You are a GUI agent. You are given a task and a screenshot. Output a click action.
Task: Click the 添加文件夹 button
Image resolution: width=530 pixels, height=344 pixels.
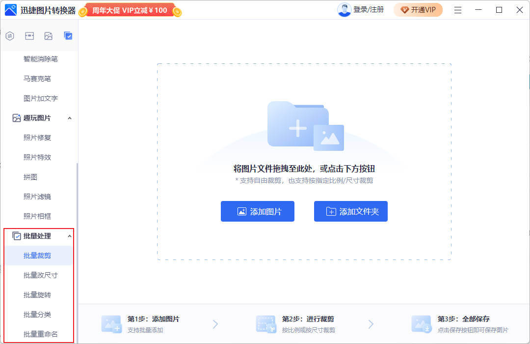pyautogui.click(x=351, y=211)
